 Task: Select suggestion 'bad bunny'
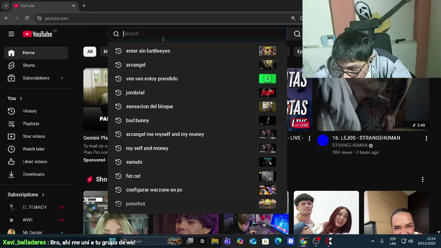coord(197,120)
